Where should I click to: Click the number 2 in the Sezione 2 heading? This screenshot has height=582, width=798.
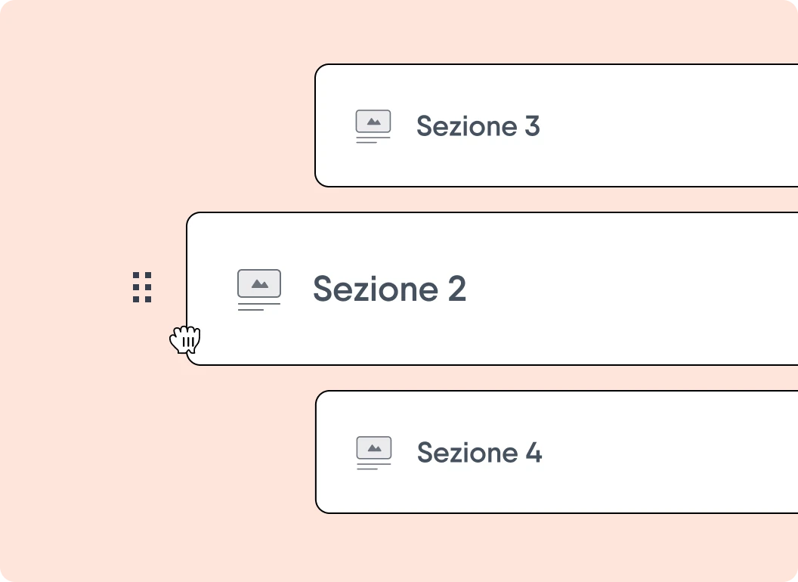click(x=456, y=289)
